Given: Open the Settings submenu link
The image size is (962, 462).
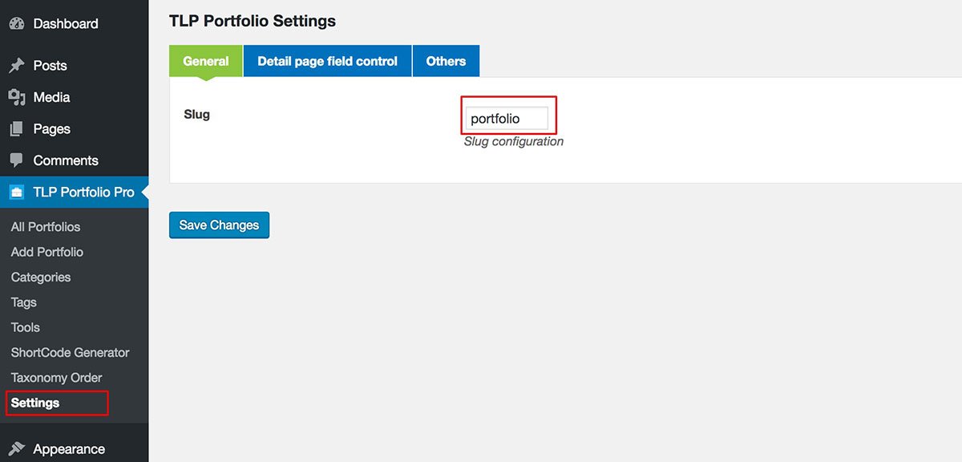Looking at the screenshot, I should [35, 403].
